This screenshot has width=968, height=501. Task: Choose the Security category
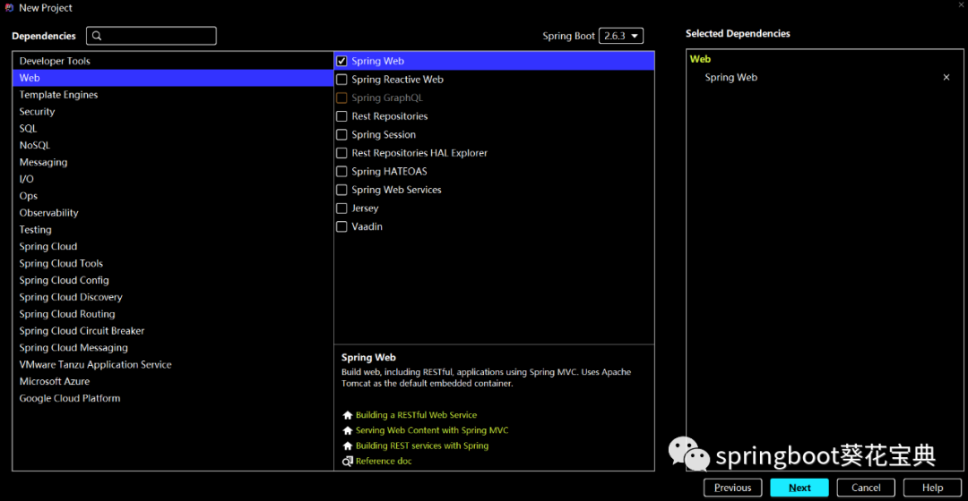point(173,112)
